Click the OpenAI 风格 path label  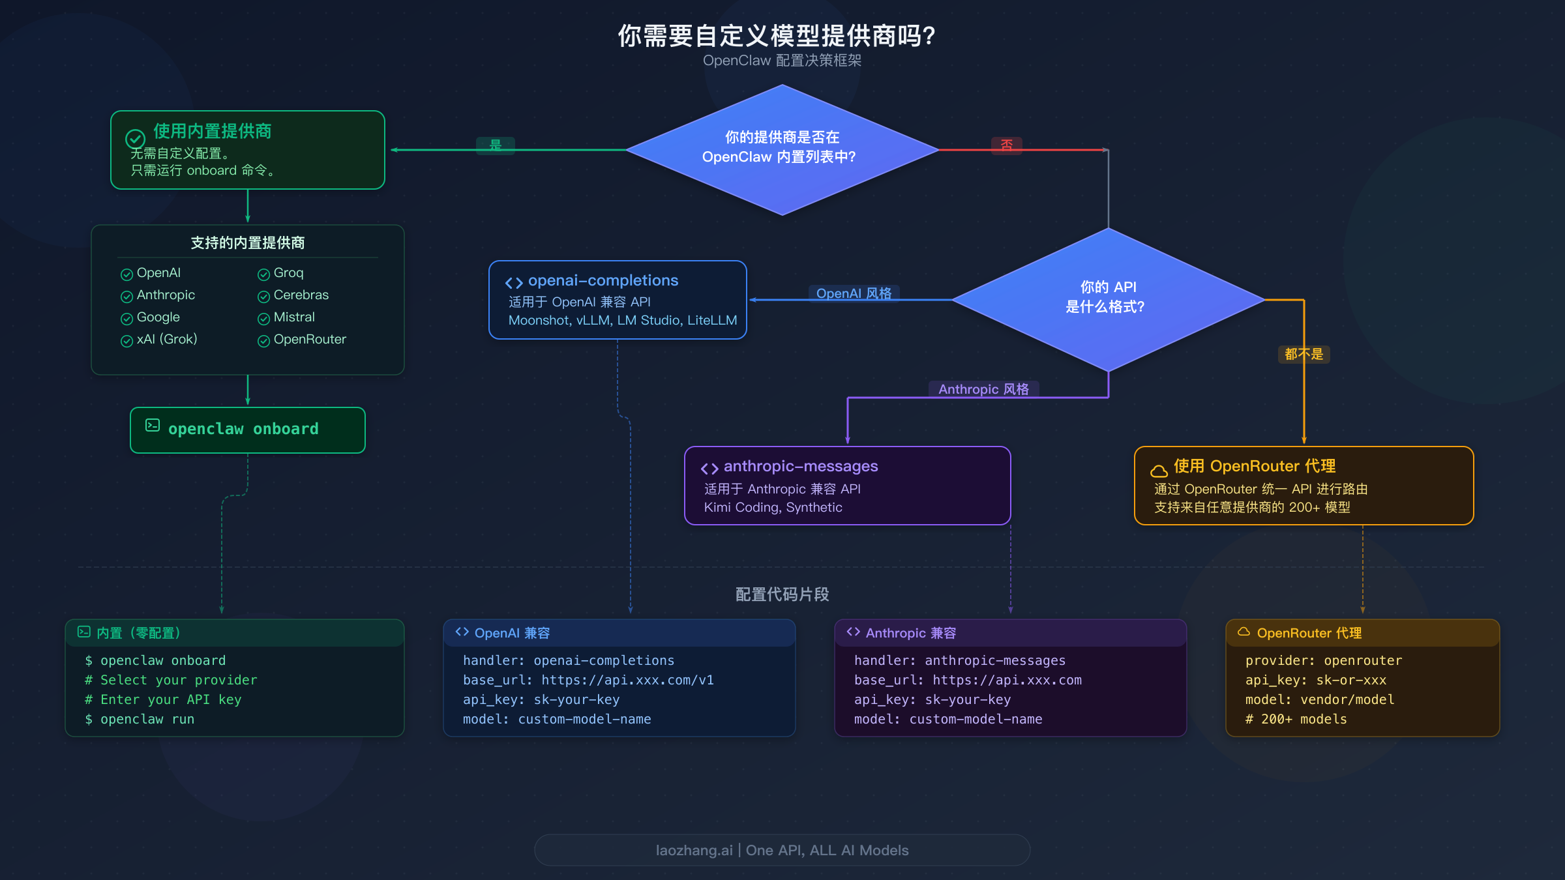pyautogui.click(x=855, y=293)
